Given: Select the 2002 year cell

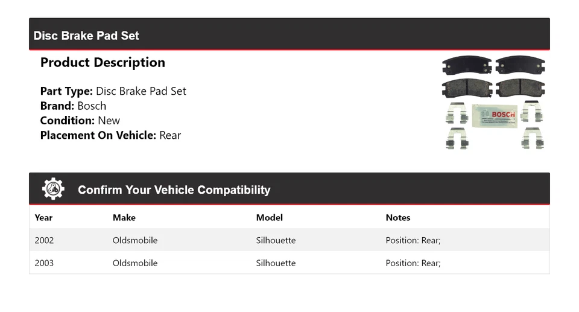Looking at the screenshot, I should coord(44,240).
